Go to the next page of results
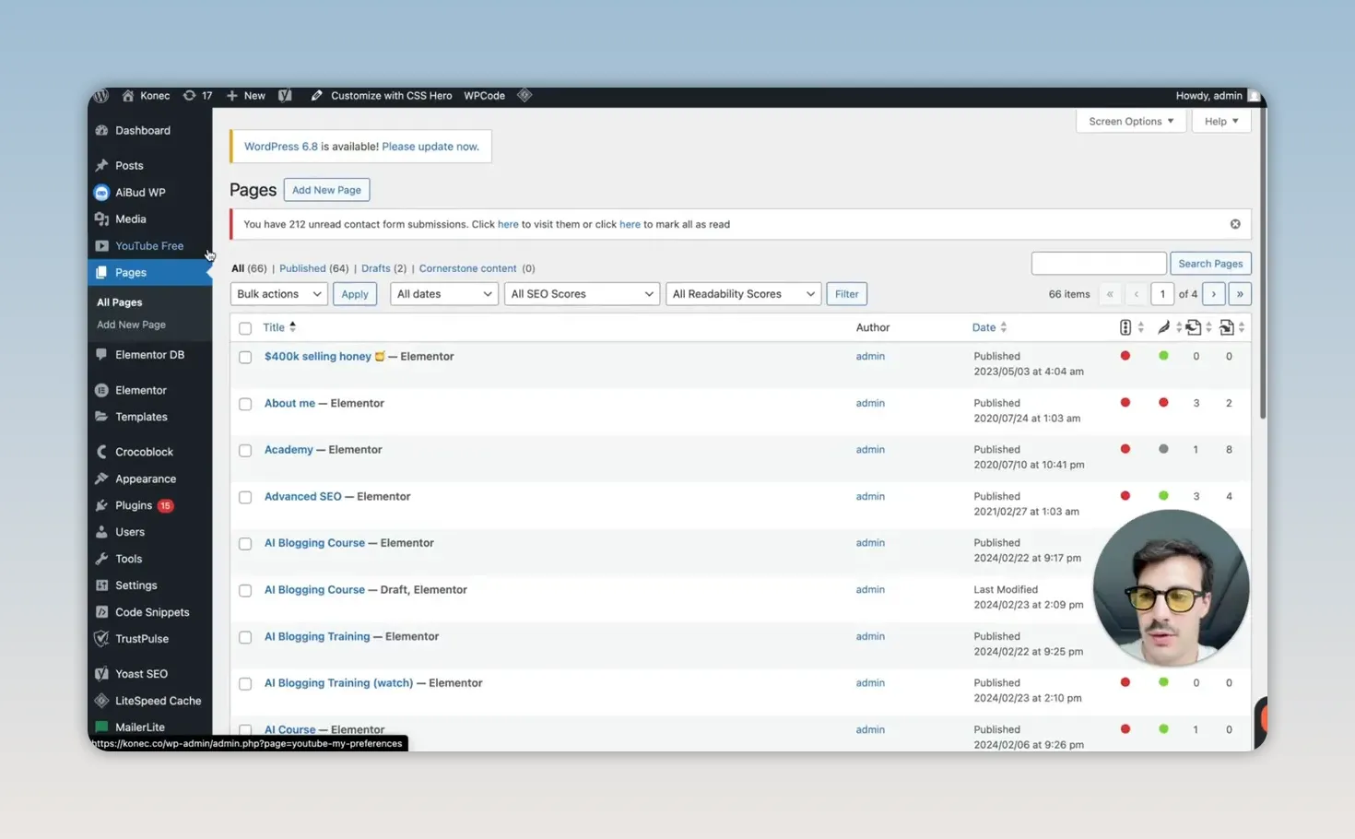Viewport: 1355px width, 839px height. (x=1214, y=294)
